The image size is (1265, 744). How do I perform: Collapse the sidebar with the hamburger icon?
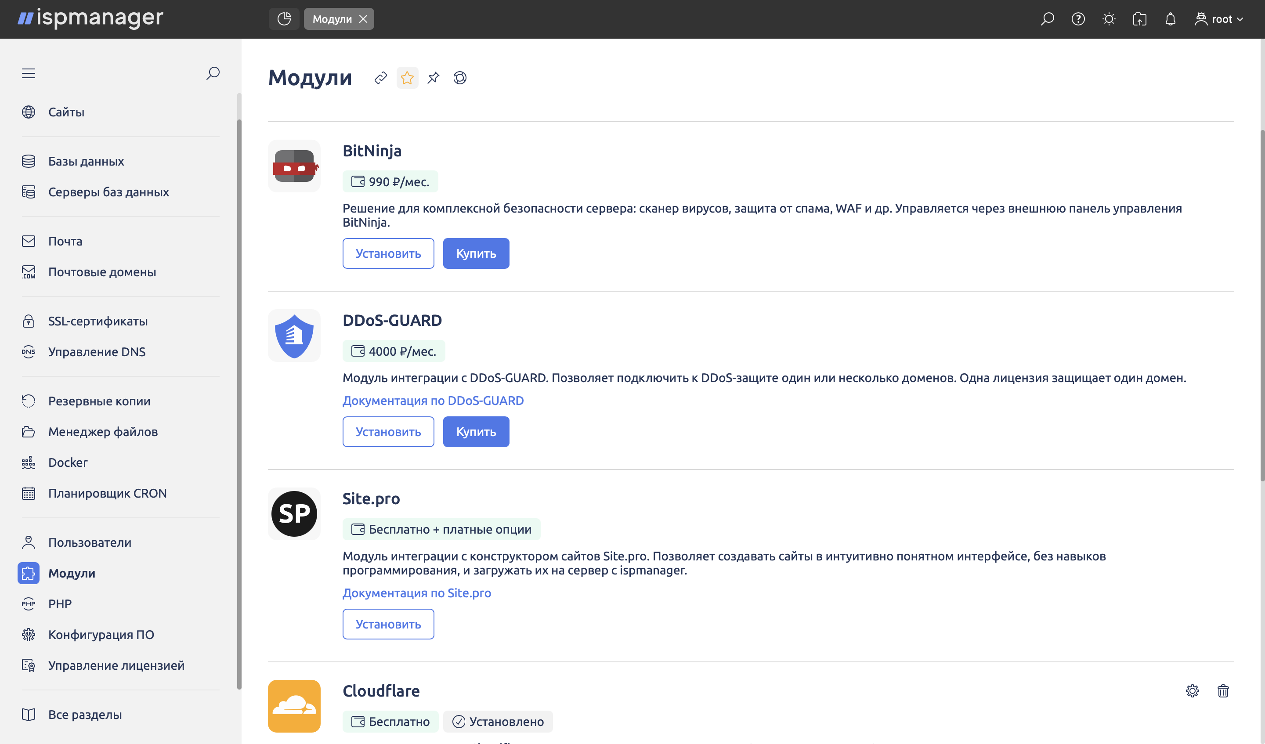[x=29, y=73]
